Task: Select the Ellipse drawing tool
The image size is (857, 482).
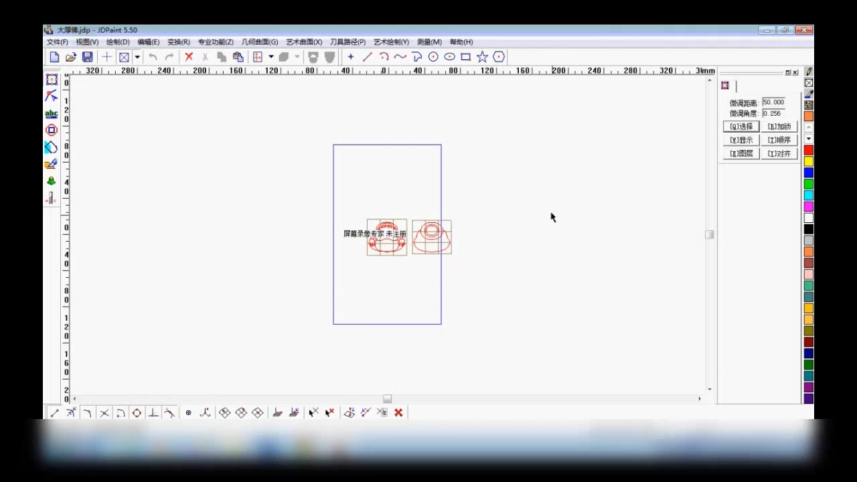Action: tap(449, 57)
